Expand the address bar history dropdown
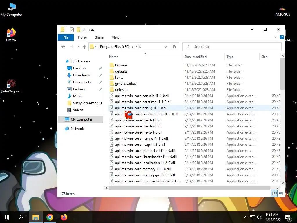 point(166,47)
